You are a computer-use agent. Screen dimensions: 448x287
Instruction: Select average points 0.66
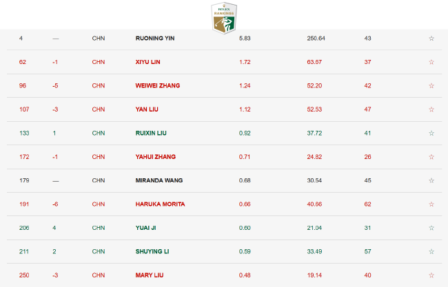pos(245,204)
